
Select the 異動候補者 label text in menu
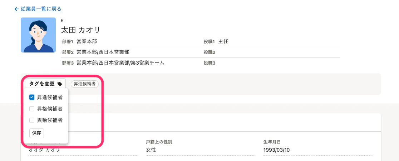tap(50, 120)
